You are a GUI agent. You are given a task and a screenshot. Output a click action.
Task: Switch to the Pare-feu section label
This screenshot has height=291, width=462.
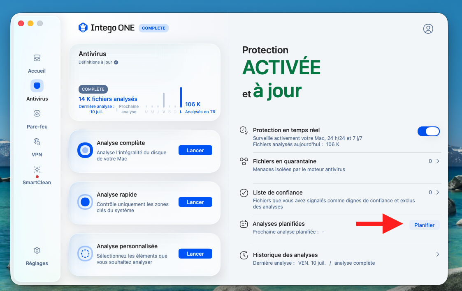click(x=37, y=127)
